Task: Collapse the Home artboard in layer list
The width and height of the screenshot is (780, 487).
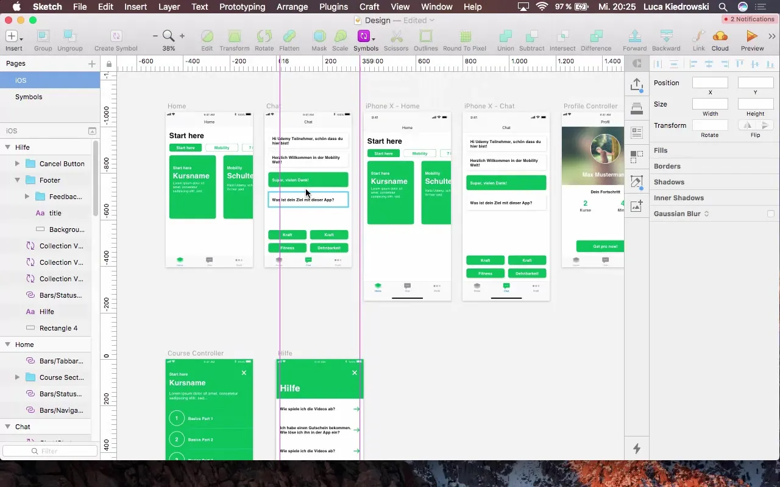Action: click(x=9, y=345)
